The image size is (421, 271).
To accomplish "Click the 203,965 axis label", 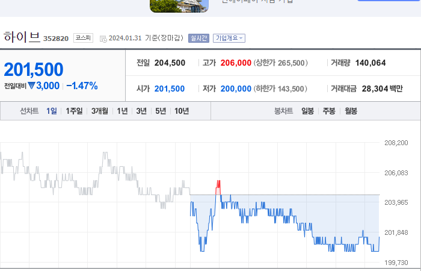I will click(x=396, y=202).
